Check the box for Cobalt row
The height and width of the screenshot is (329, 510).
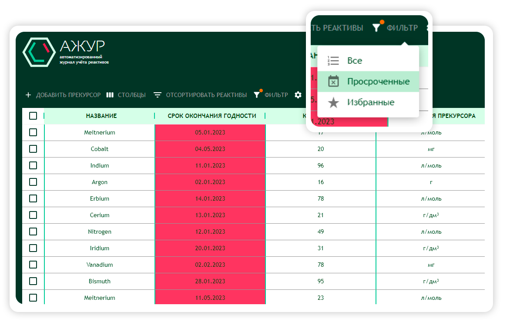[x=33, y=149]
